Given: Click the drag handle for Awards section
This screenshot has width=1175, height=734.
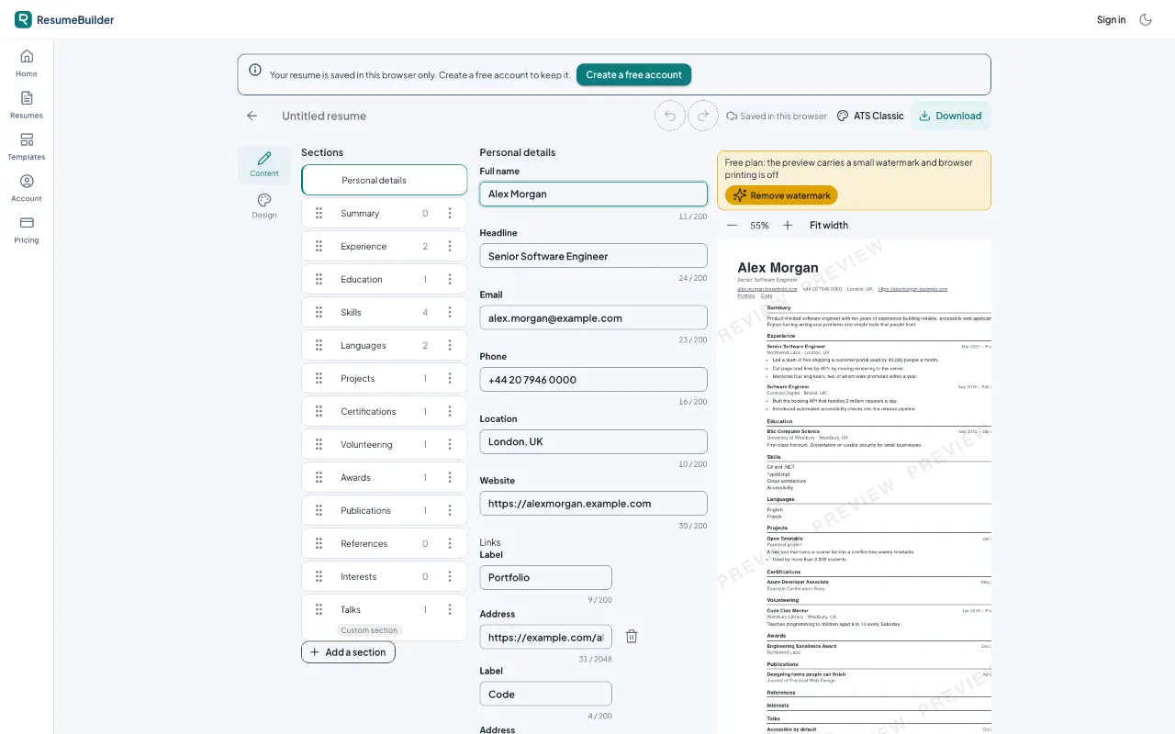Looking at the screenshot, I should [319, 477].
